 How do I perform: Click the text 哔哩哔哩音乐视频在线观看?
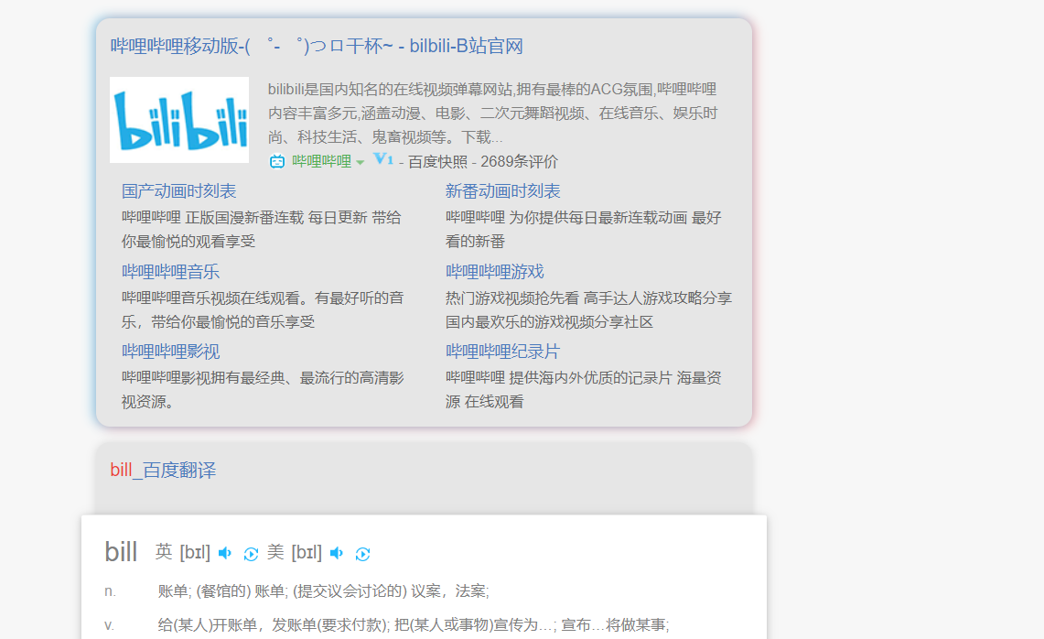[x=263, y=309]
